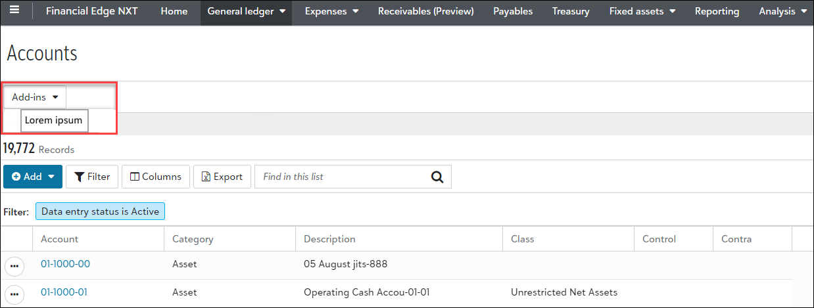Open the hamburger navigation menu
This screenshot has width=814, height=308.
coord(14,11)
